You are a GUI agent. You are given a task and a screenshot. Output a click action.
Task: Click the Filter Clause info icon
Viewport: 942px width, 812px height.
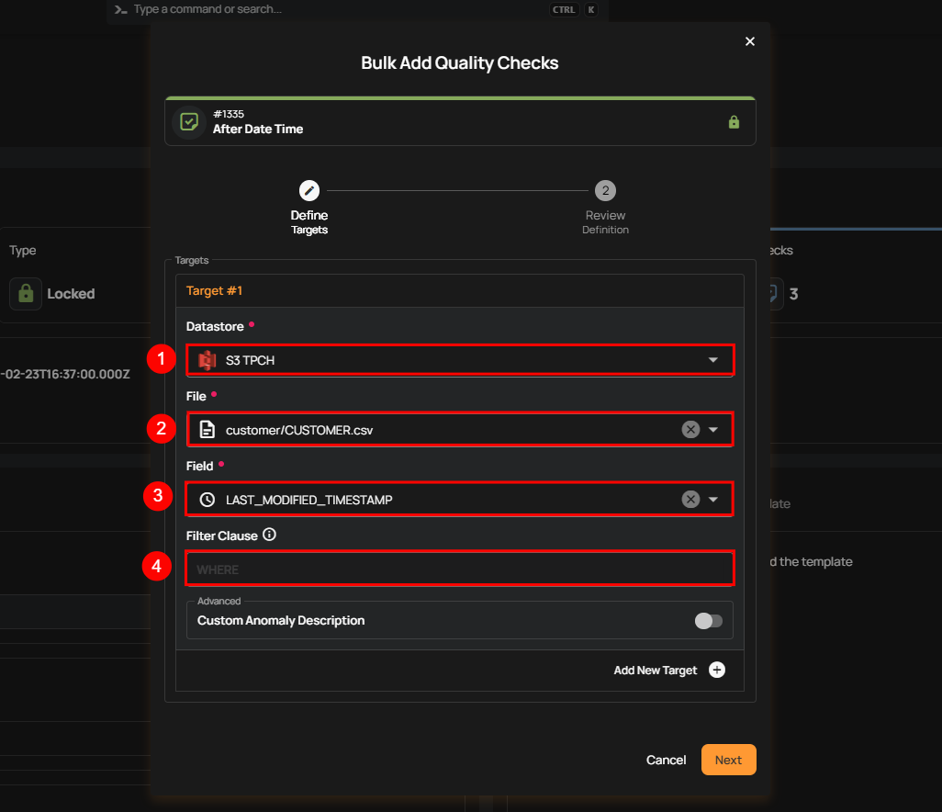tap(269, 536)
